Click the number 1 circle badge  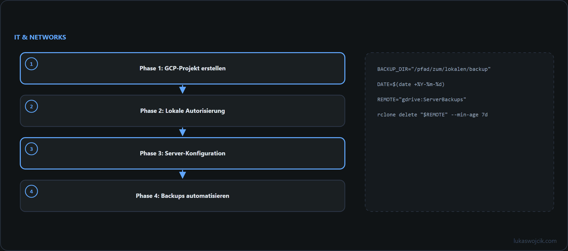[x=31, y=64]
